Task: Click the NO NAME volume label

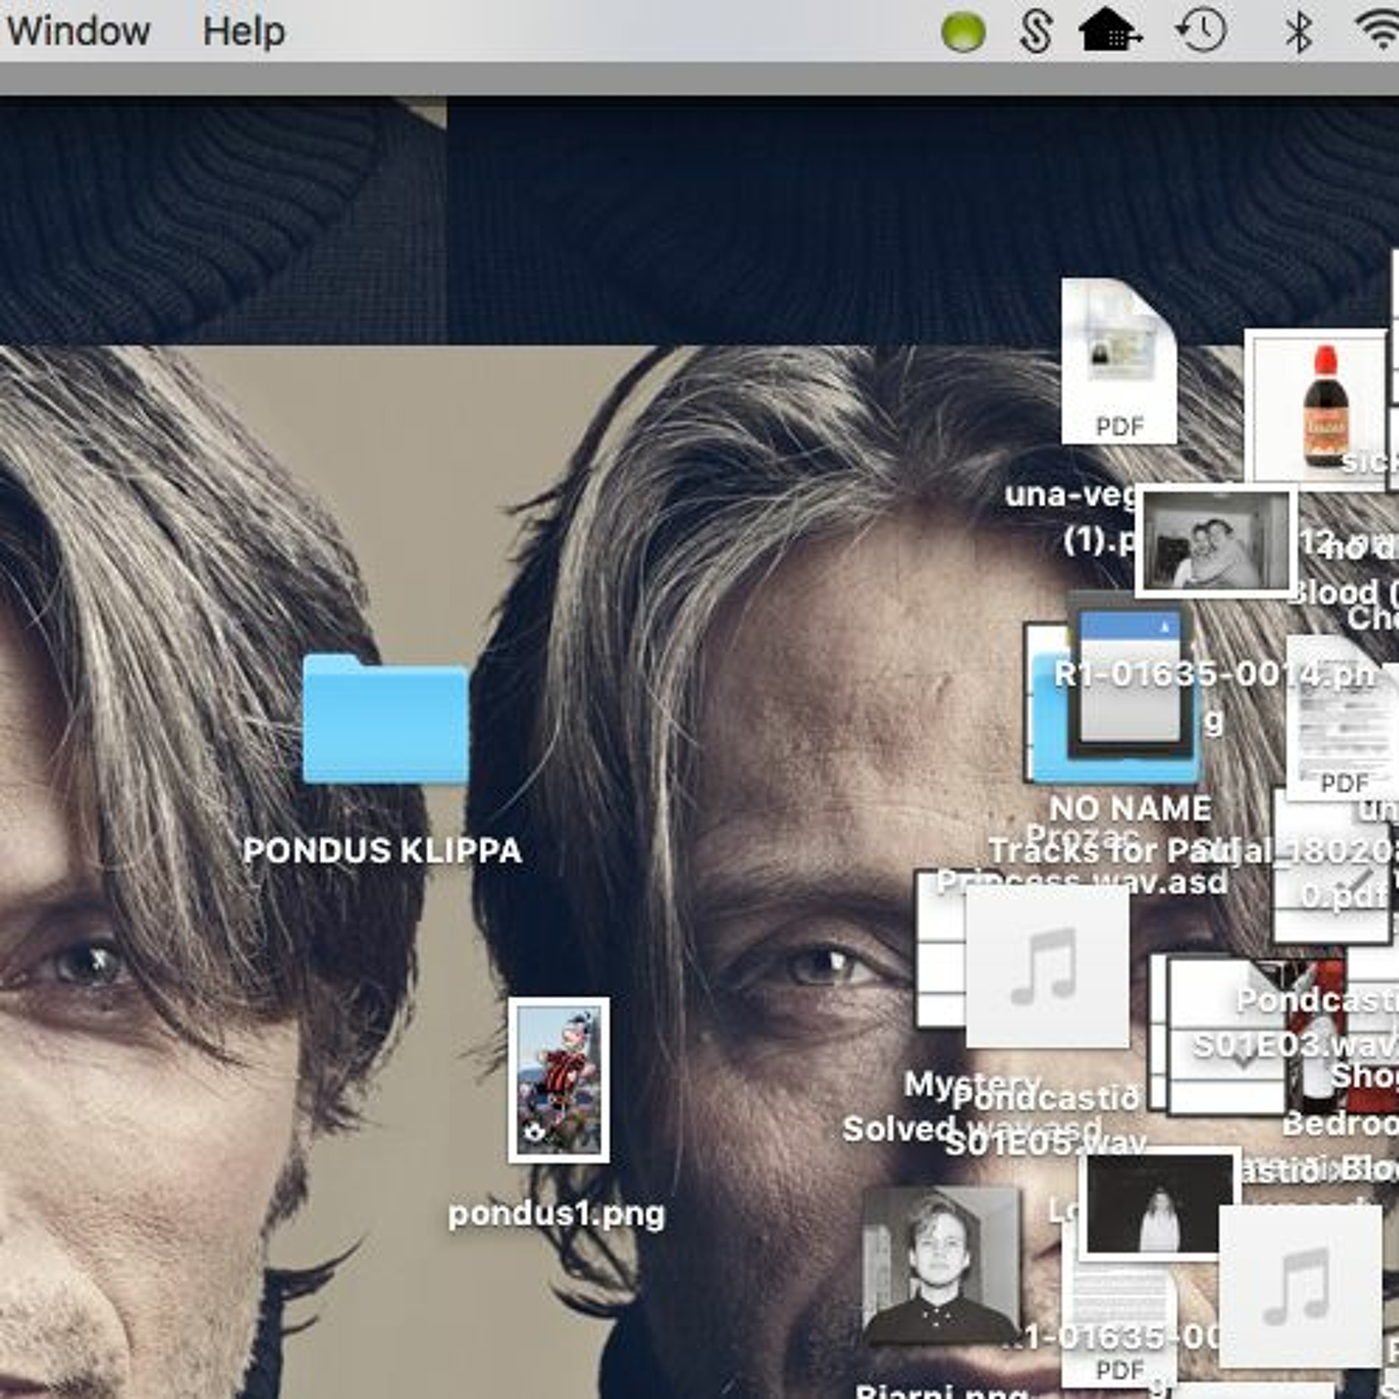Action: click(1129, 809)
